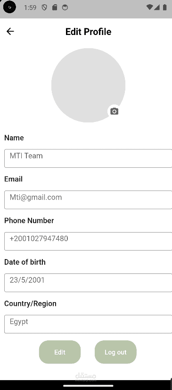Tap the 1:59 clock in status bar
This screenshot has height=390, width=172.
[x=30, y=8]
